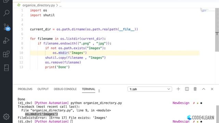Image resolution: width=219 pixels, height=123 pixels.
Task: Click 'if not os.path.exists("Images")' line
Action: click(75, 48)
